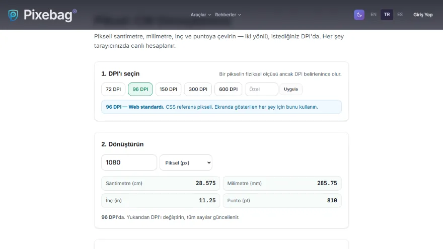Click the Özel custom DPI field

click(262, 89)
